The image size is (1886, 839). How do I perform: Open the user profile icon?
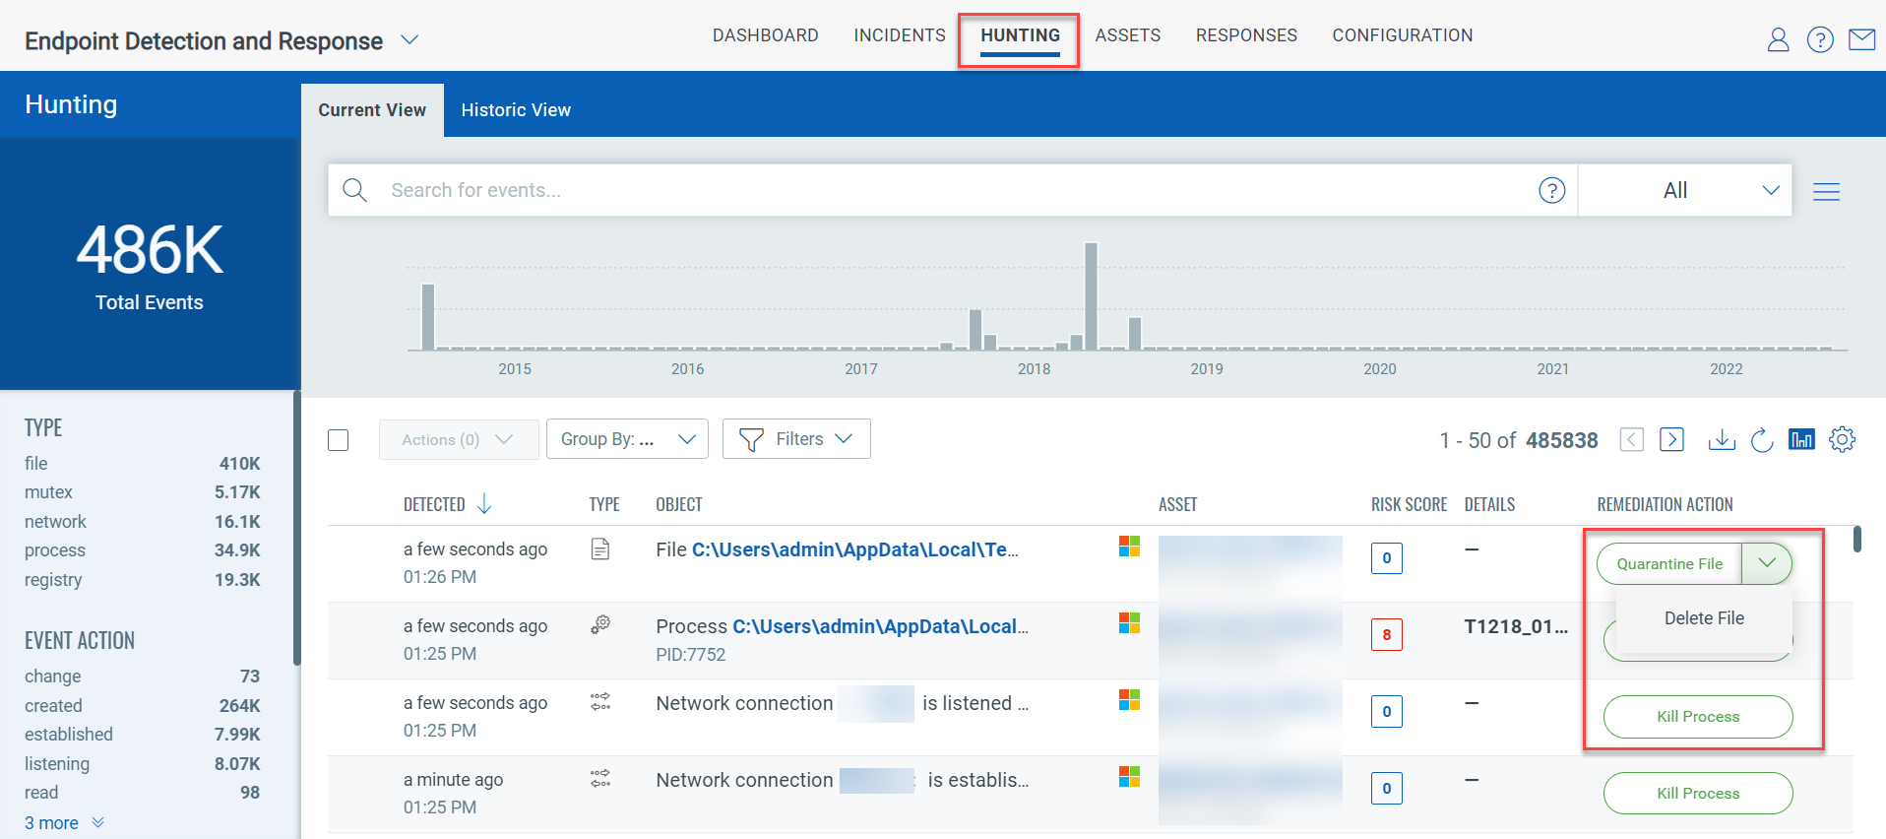tap(1778, 39)
